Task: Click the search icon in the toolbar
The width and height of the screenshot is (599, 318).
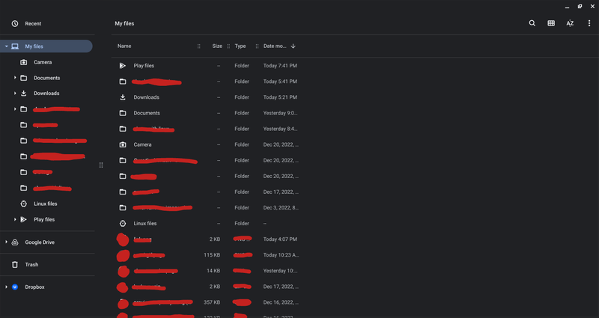Action: click(x=532, y=23)
